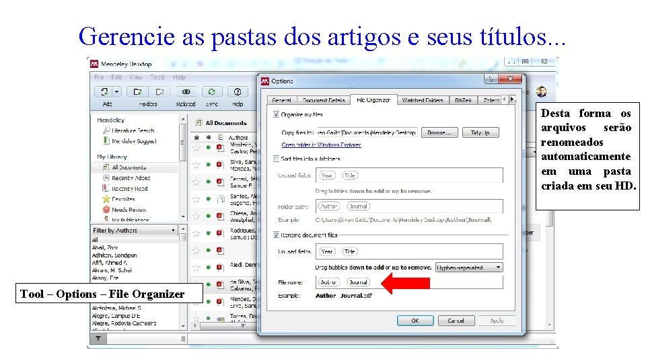Viewport: 646px width, 363px height.
Task: Switch to the BibTeX tab
Action: click(x=463, y=100)
